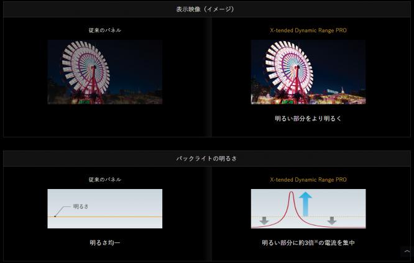414x263 pixels.
Task: Click the 明るさ label inside the diagram
Action: point(81,206)
